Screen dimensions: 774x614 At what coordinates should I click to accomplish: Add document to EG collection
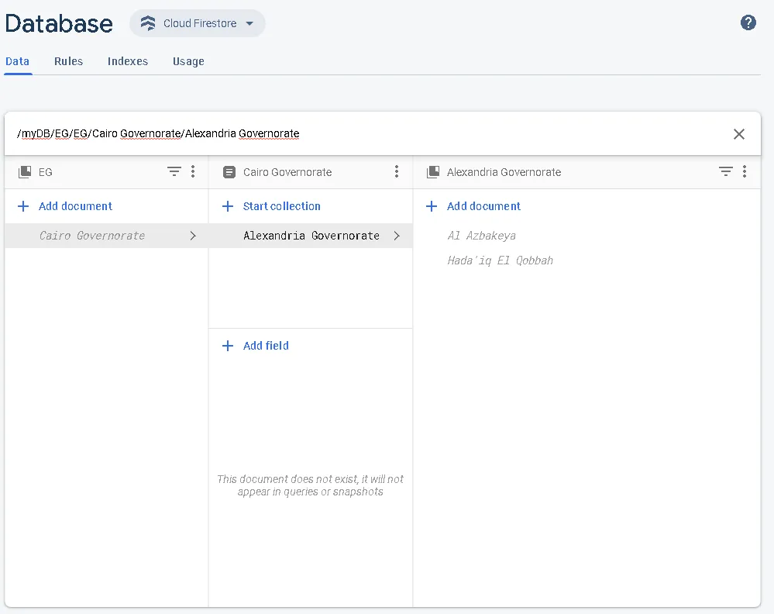pyautogui.click(x=75, y=206)
